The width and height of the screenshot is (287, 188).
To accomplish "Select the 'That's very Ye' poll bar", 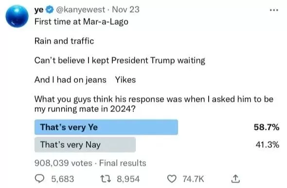I will (x=106, y=127).
